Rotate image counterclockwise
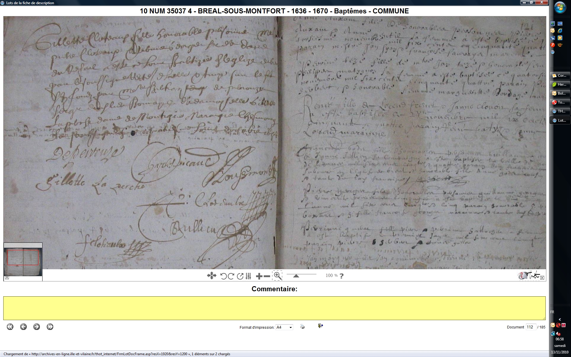 [223, 276]
